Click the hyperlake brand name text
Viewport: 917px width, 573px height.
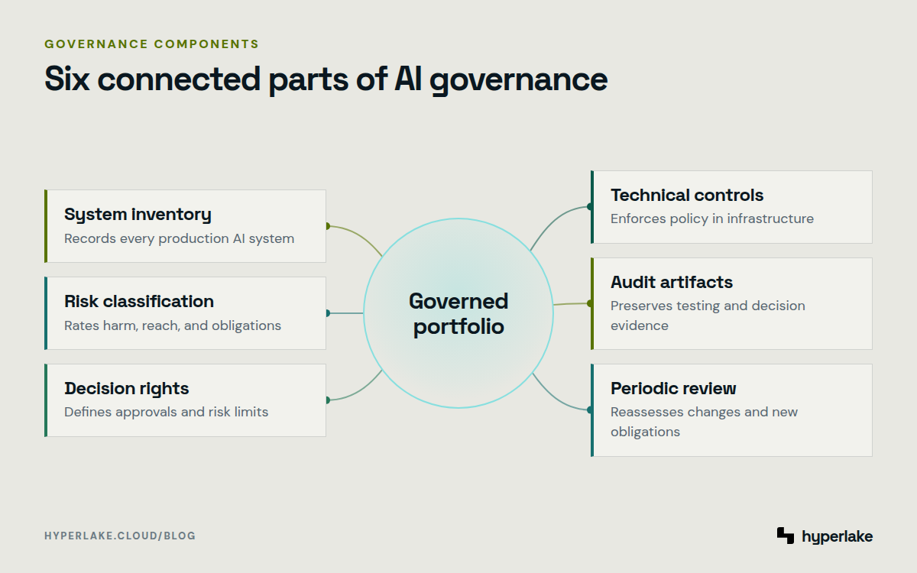pos(838,536)
